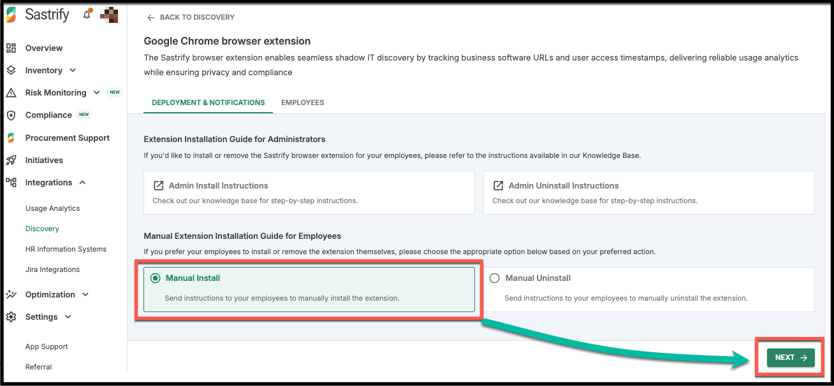Open the Deployment & Notifications tab
The width and height of the screenshot is (834, 386).
coord(208,103)
